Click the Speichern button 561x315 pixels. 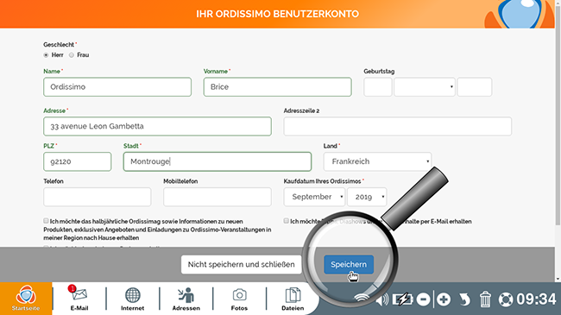tap(349, 265)
